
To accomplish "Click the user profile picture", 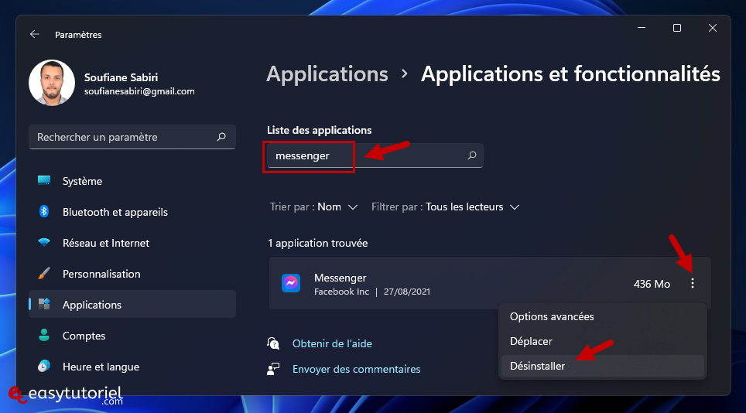I will coord(52,83).
